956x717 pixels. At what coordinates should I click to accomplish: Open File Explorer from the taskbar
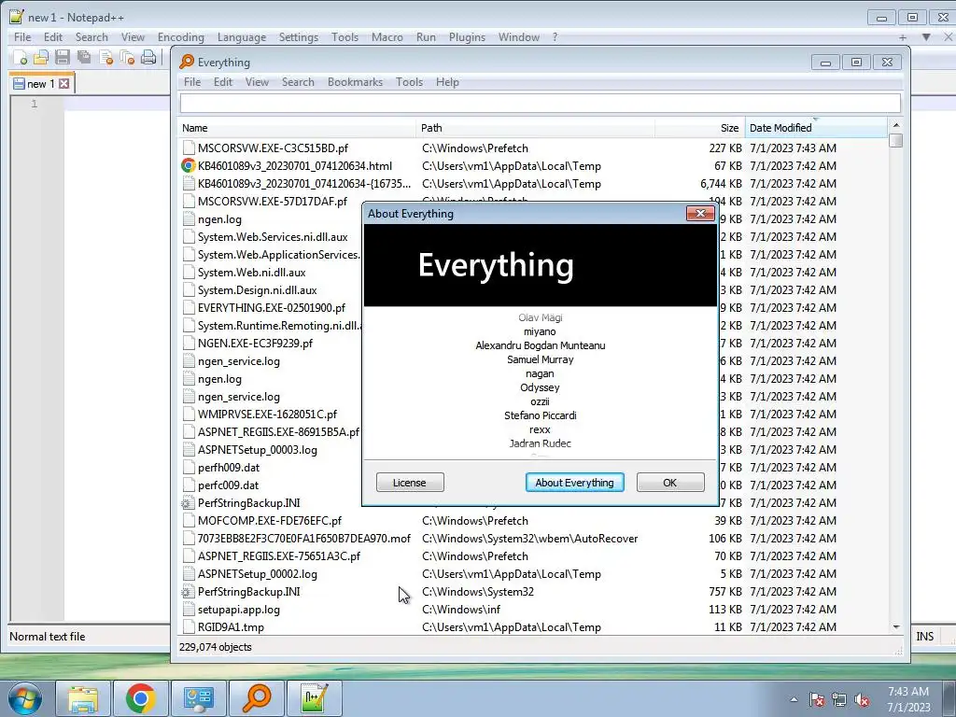82,698
